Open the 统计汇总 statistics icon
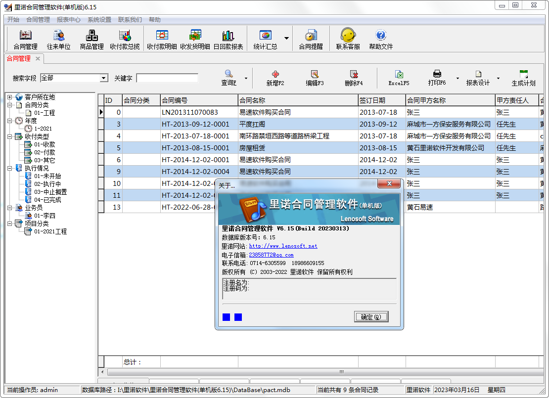The image size is (549, 398). click(266, 39)
